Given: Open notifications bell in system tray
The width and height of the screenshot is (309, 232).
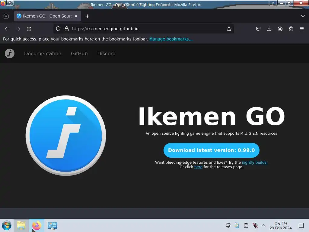Looking at the screenshot, I should pyautogui.click(x=228, y=225).
